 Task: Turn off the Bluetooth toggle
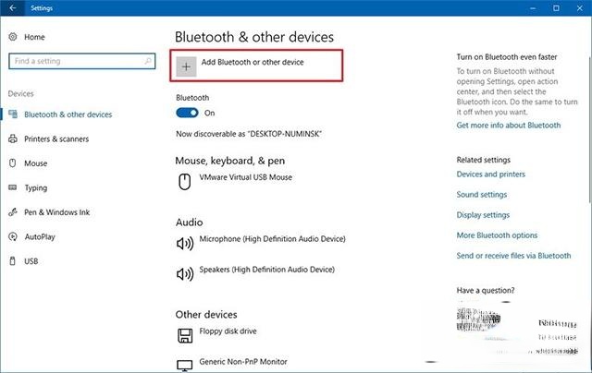point(187,113)
